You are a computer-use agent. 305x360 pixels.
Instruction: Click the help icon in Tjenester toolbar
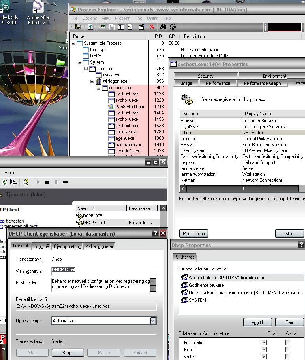click(25, 182)
